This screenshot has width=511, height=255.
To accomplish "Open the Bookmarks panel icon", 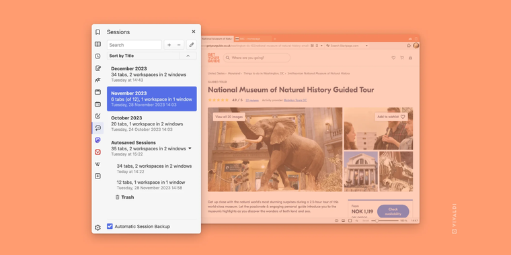I will (97, 32).
